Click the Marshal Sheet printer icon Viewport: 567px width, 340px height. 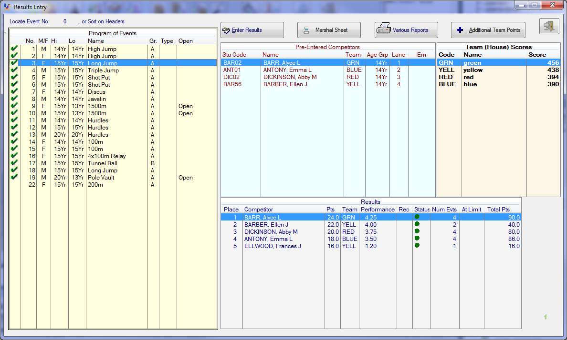(x=306, y=30)
